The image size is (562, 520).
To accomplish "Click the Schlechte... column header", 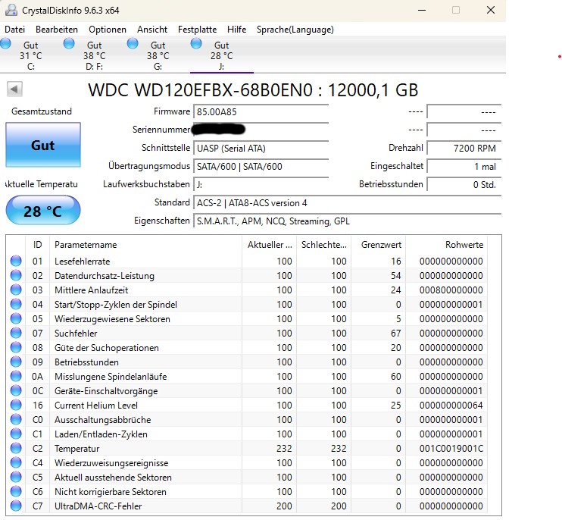I will (x=324, y=245).
